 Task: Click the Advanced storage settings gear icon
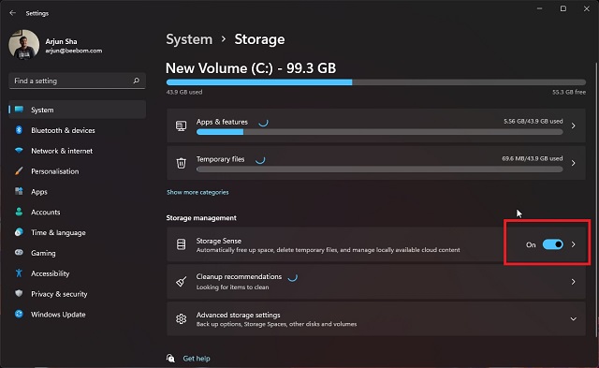[181, 318]
